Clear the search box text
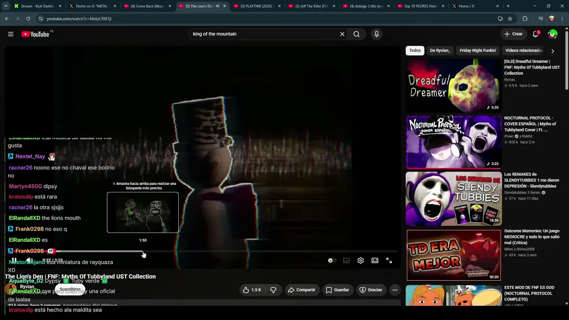This screenshot has height=320, width=569. click(x=342, y=34)
